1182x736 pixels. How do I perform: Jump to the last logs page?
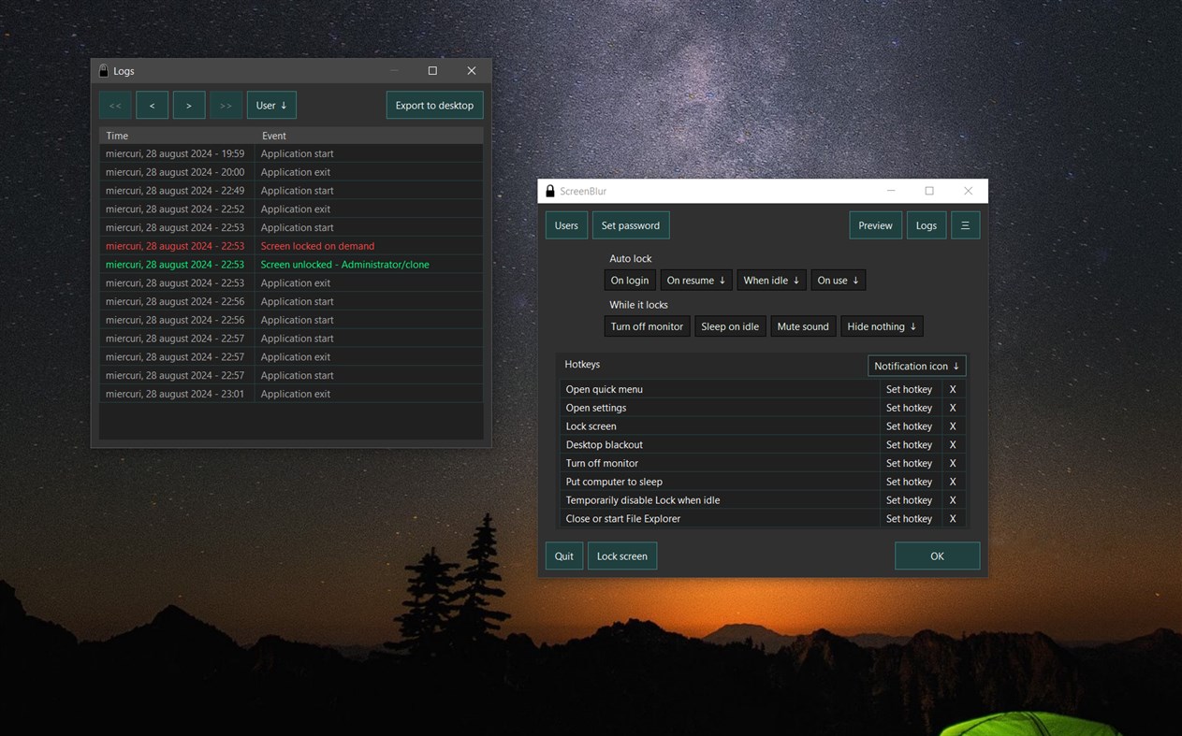(x=226, y=105)
